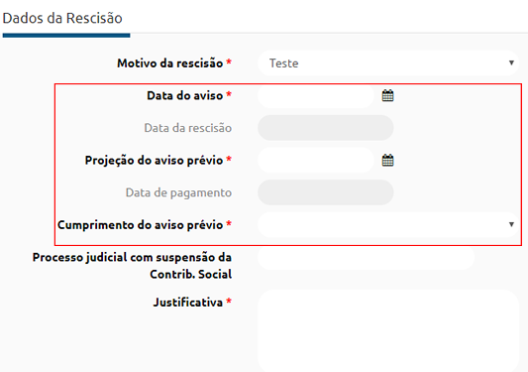Open the calendar picker for Data do aviso
Screen dimensions: 528x372
[x=387, y=95]
